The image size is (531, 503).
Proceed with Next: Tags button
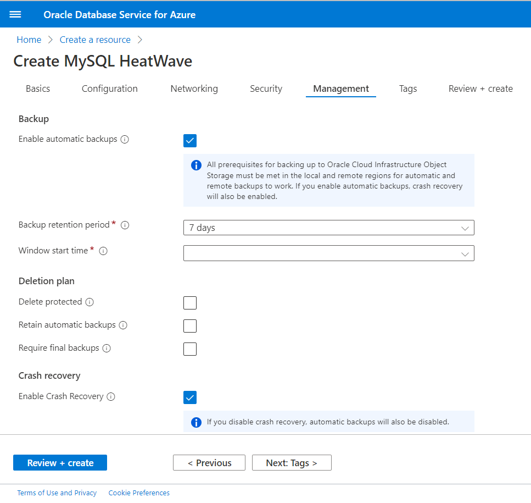[292, 463]
